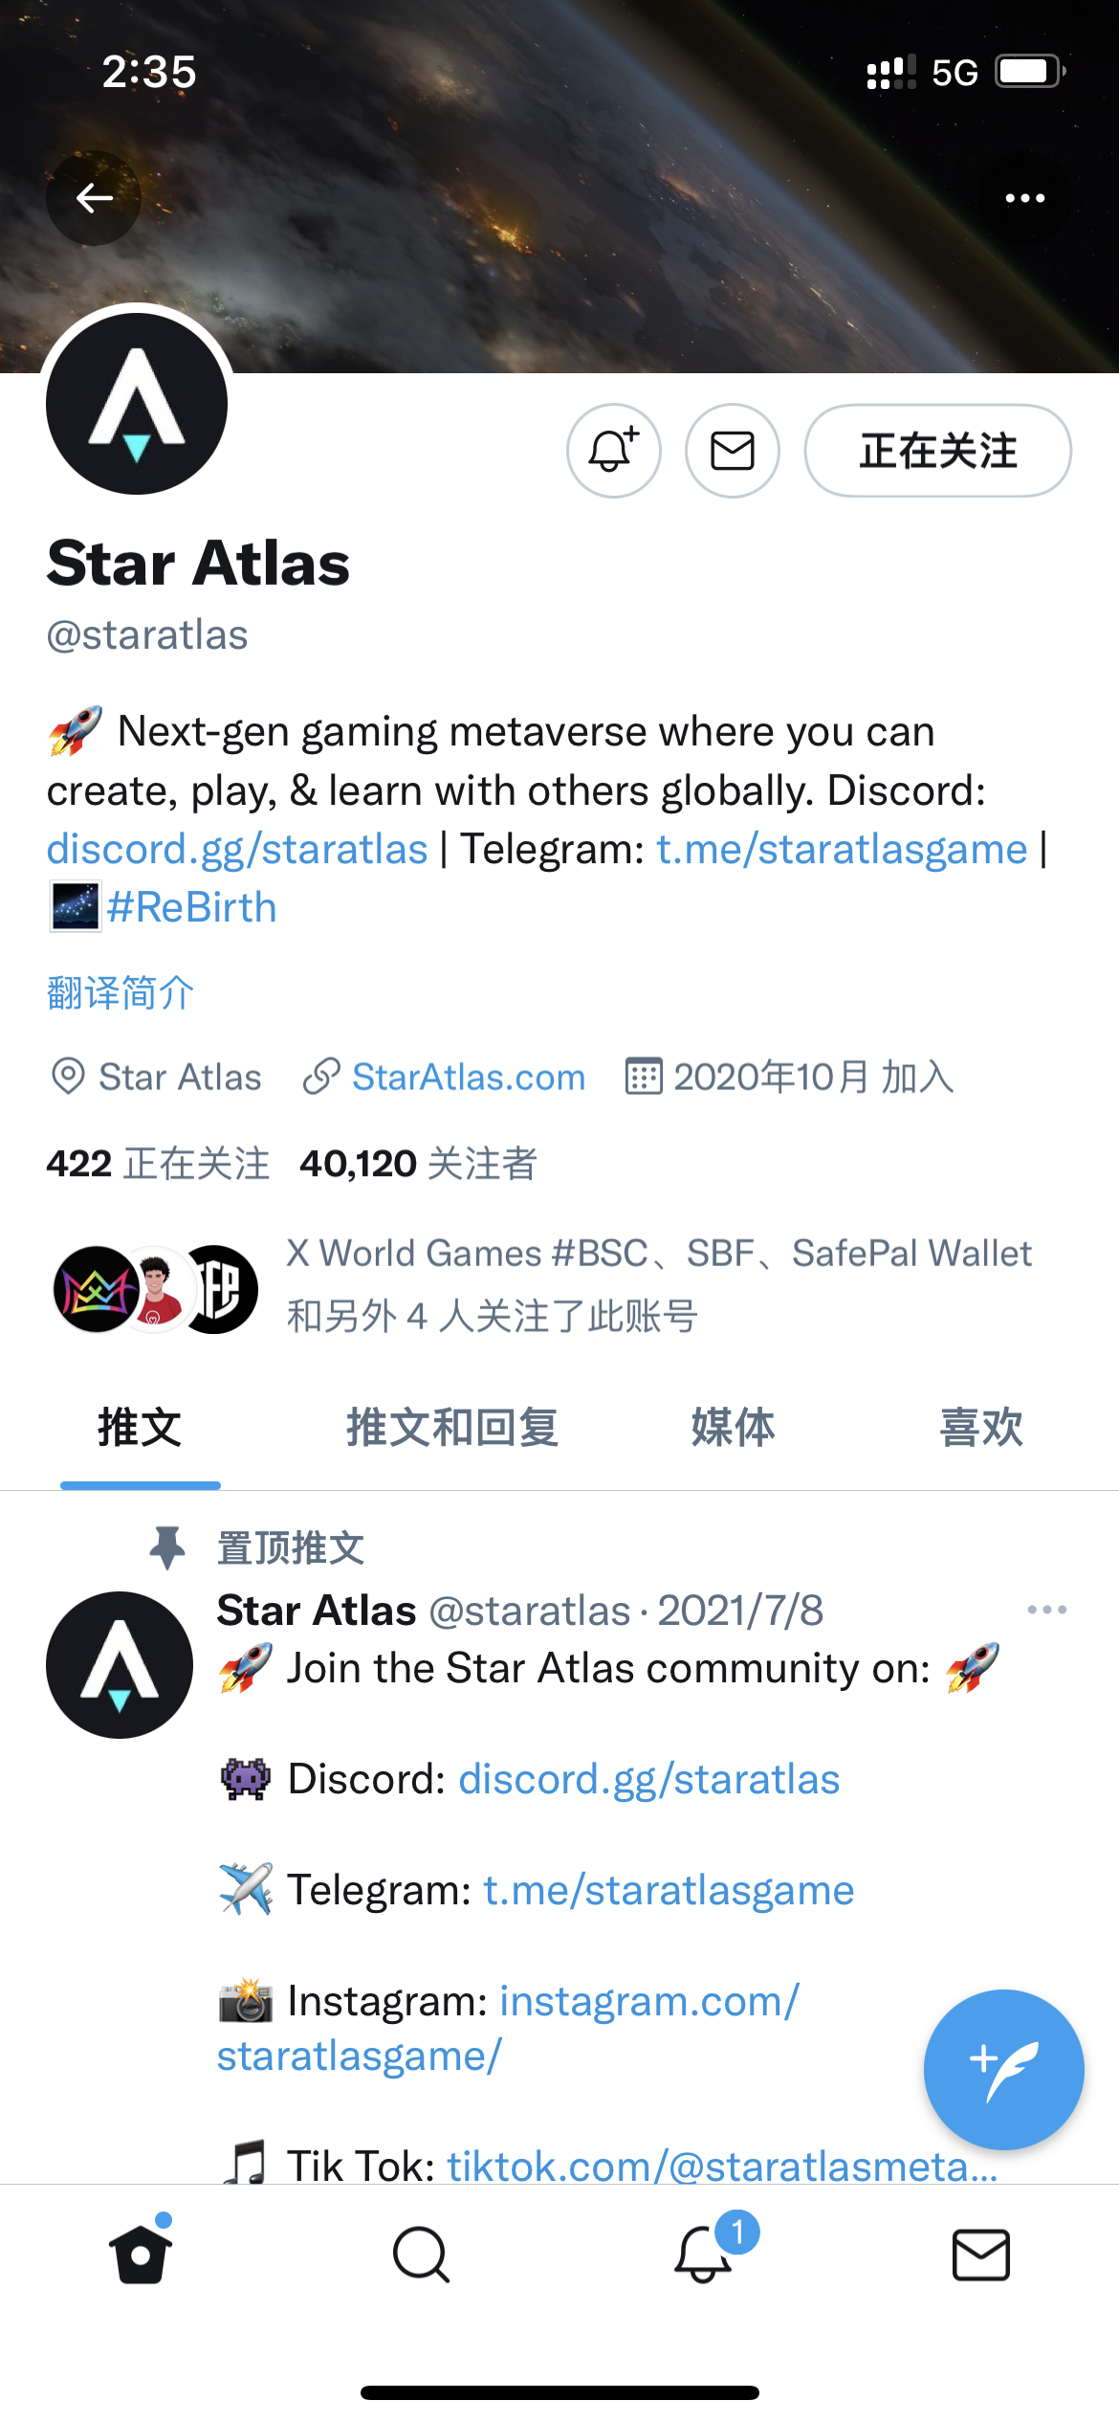Open the Search magnifier in bottom bar
Screen dimensions: 1119x2423
point(421,2255)
